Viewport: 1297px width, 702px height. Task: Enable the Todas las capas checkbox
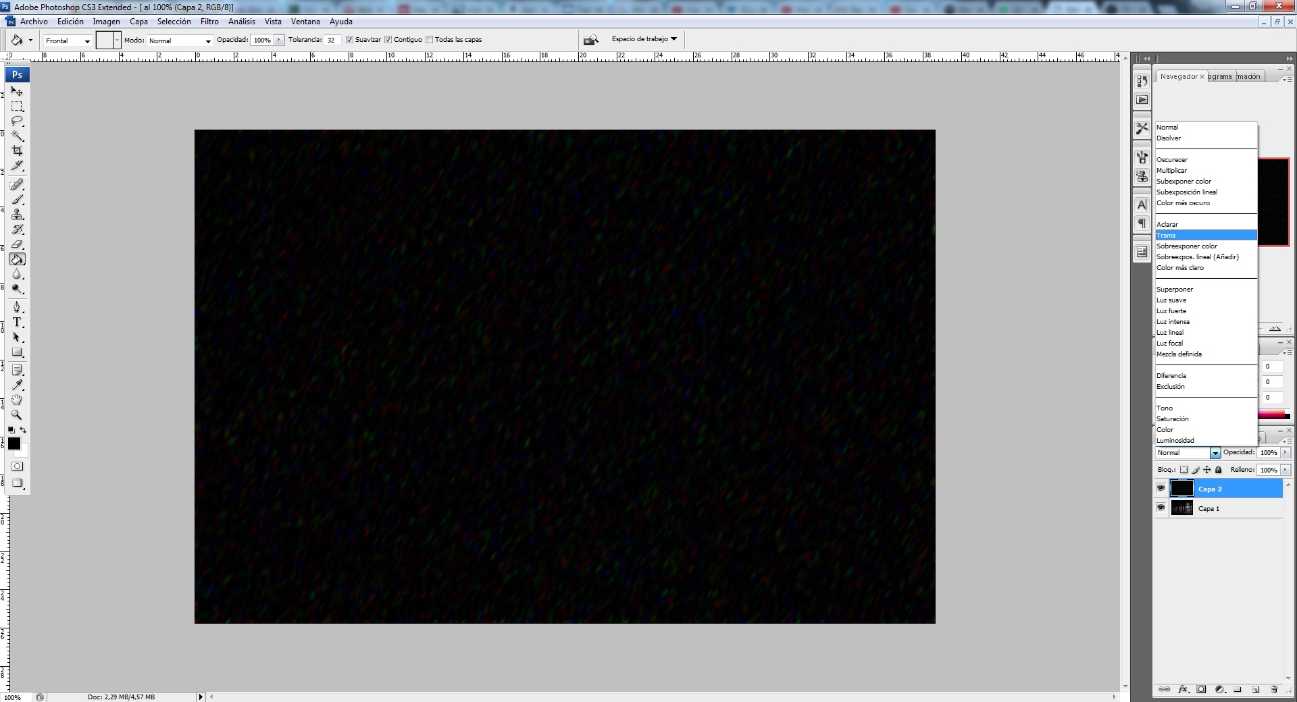(430, 40)
